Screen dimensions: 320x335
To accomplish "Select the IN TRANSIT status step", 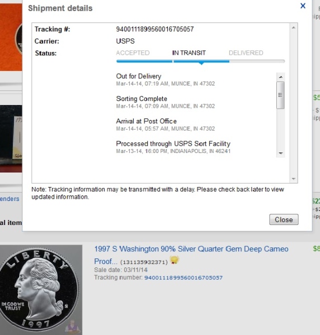I will point(189,53).
